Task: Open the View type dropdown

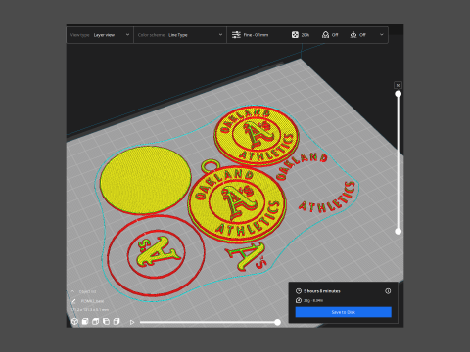Action: click(x=100, y=35)
